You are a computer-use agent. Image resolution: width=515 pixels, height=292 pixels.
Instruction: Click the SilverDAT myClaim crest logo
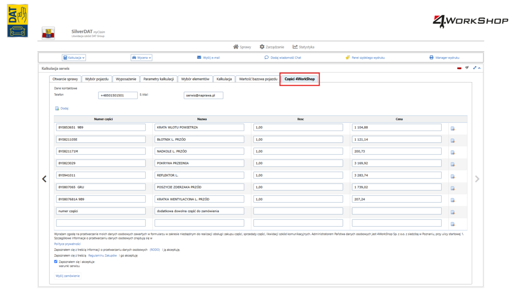[x=48, y=33]
